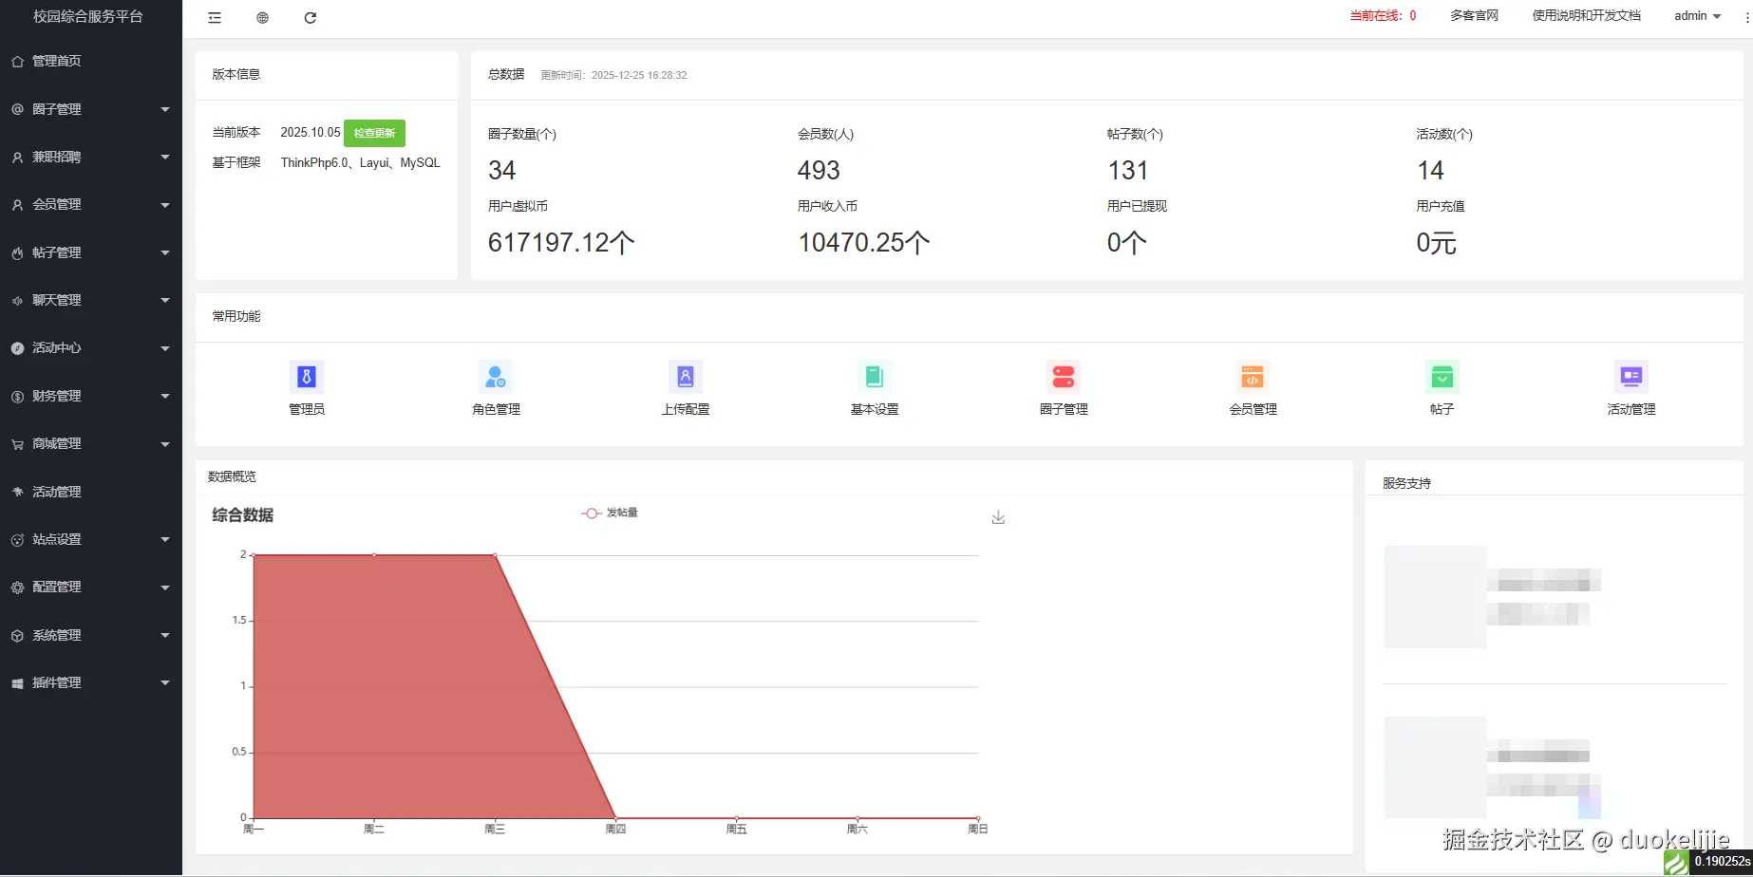Open the 基本设置 shortcut icon
The height and width of the screenshot is (877, 1753).
click(875, 377)
